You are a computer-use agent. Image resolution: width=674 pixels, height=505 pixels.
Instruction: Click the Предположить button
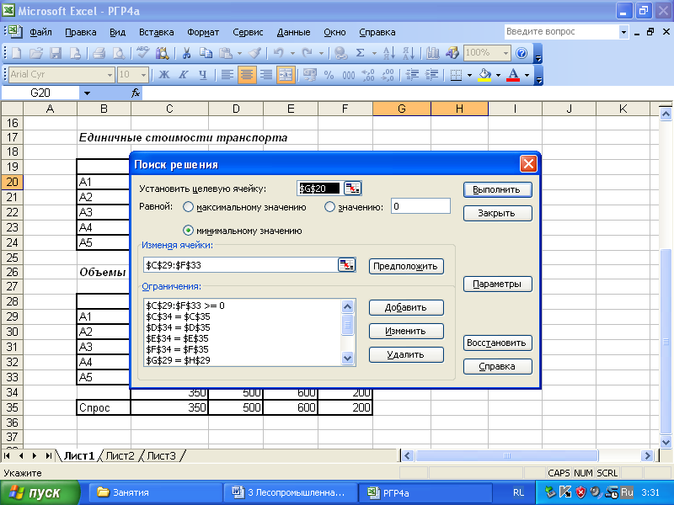(406, 266)
